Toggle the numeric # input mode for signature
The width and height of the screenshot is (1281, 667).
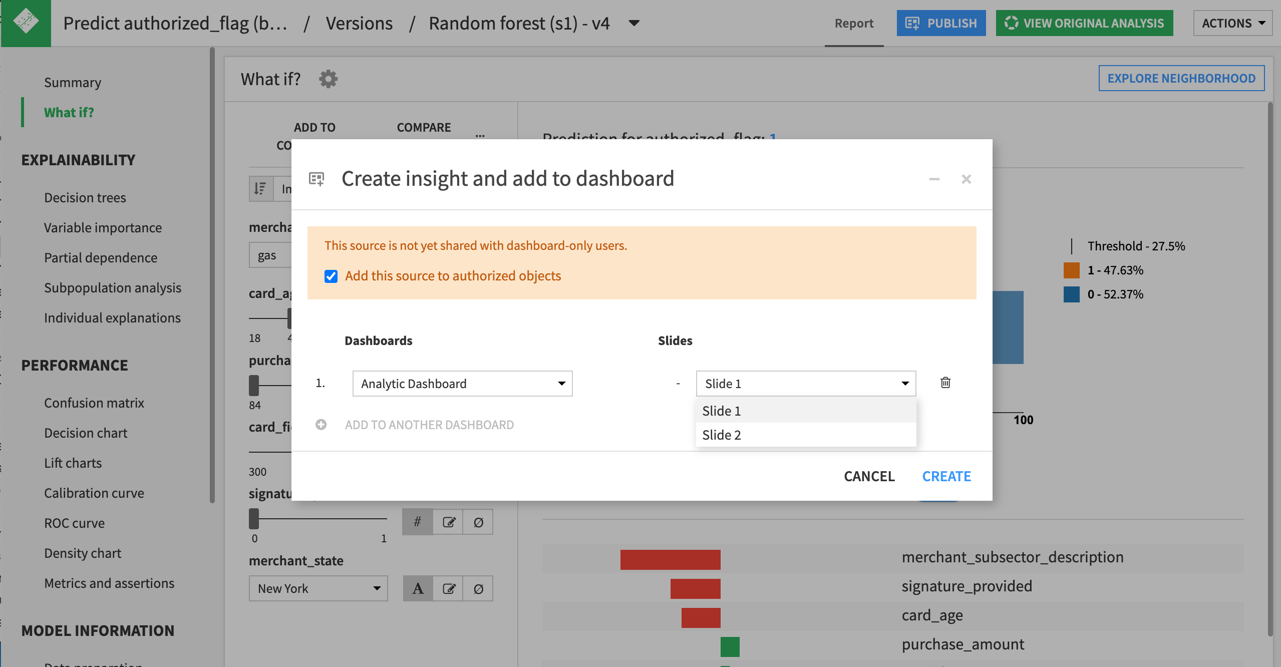(x=417, y=521)
